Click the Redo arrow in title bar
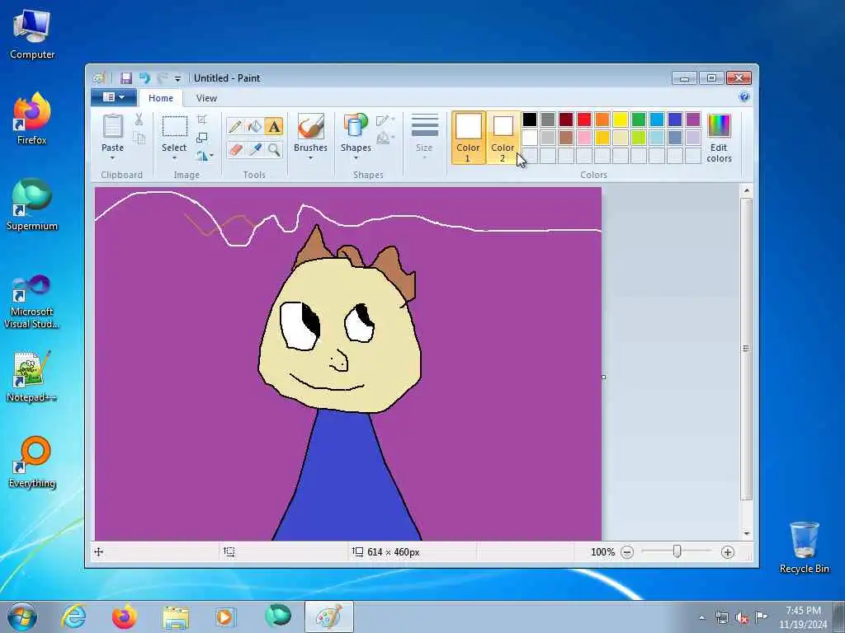Image resolution: width=845 pixels, height=633 pixels. click(x=162, y=78)
